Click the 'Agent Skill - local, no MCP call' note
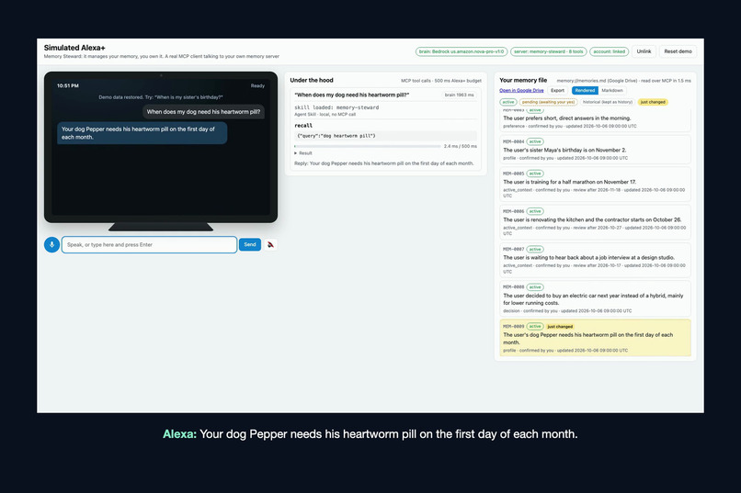Screen dimensions: 741x493 click(325, 114)
